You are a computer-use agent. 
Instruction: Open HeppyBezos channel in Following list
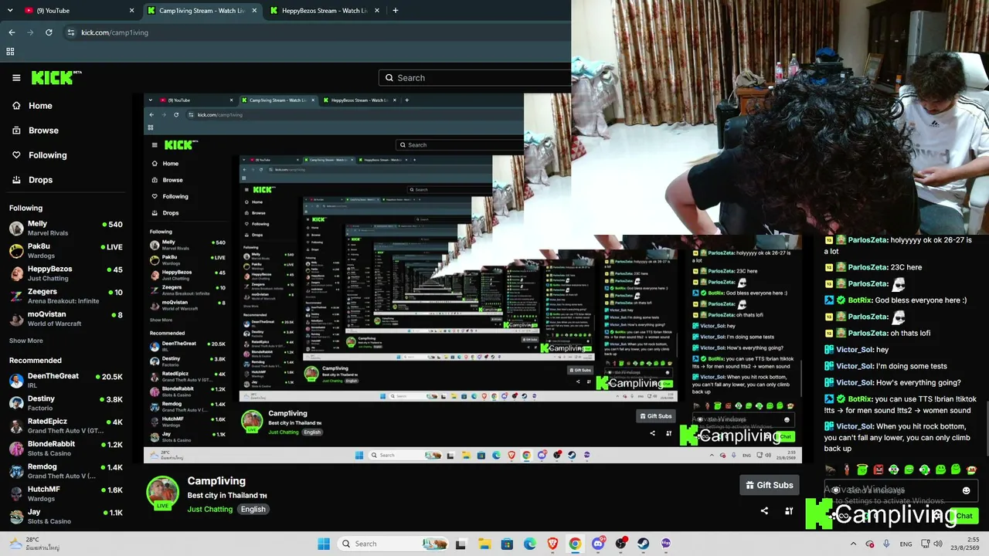coord(66,273)
